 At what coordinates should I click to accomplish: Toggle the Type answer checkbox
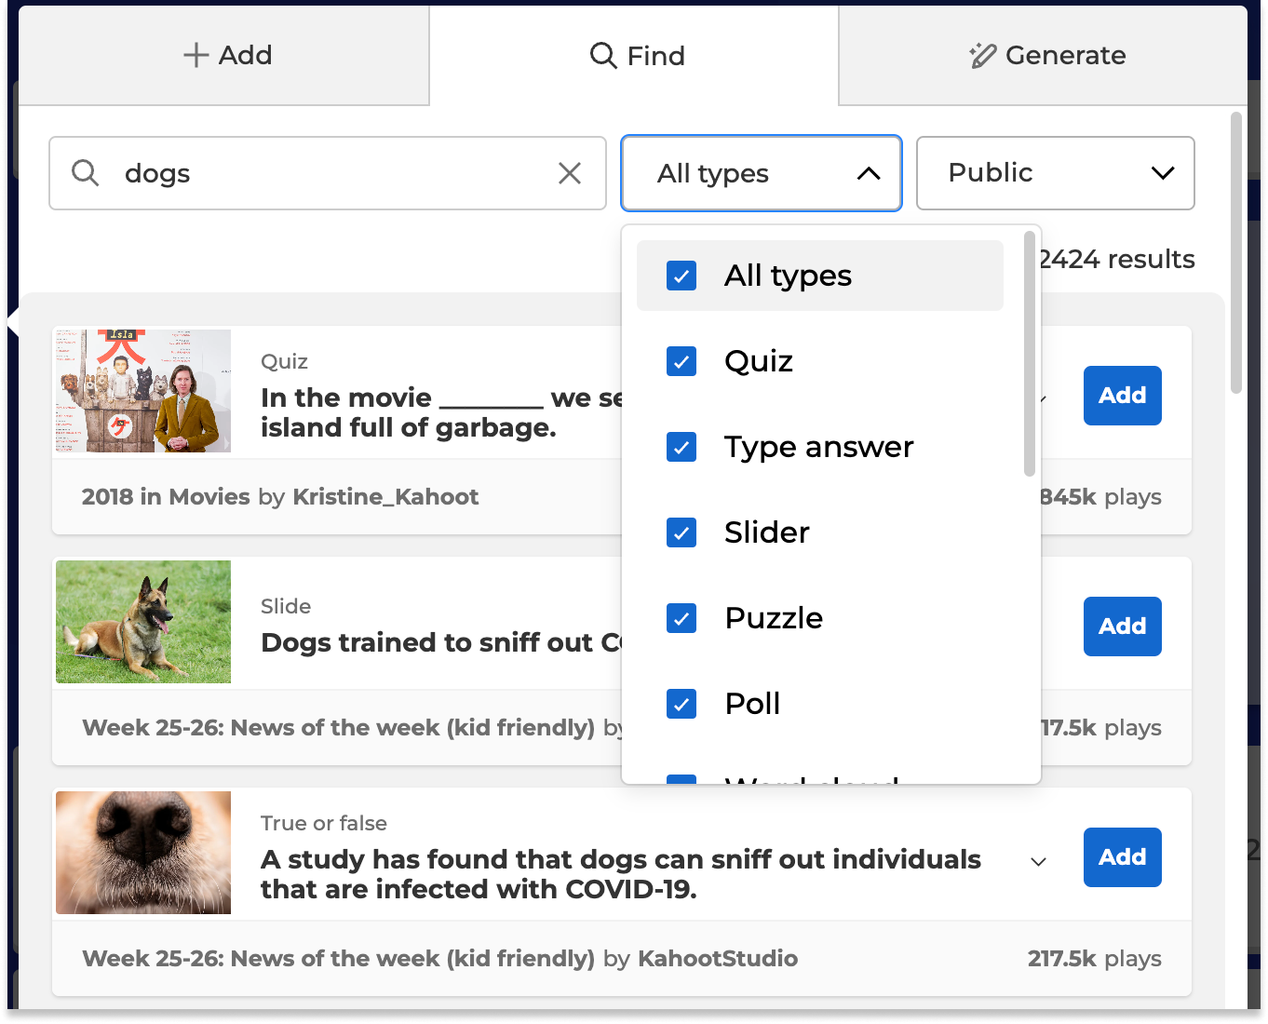point(681,447)
